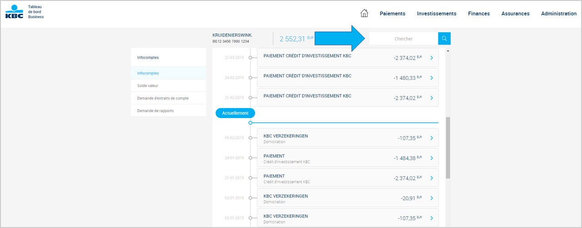
Task: Expand 21-02-2019 paiement crédit -2 374,02 chevron
Action: pos(431,98)
